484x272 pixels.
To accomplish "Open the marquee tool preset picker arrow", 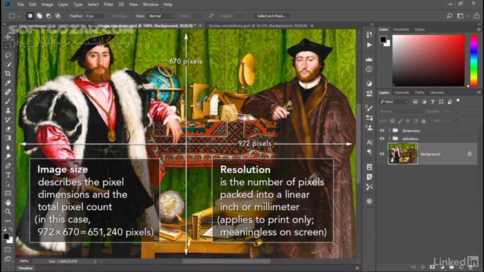I will pos(19,16).
